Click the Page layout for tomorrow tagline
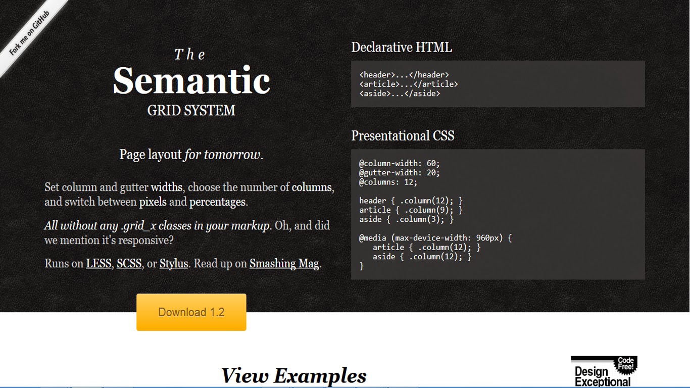The height and width of the screenshot is (388, 690). [191, 155]
